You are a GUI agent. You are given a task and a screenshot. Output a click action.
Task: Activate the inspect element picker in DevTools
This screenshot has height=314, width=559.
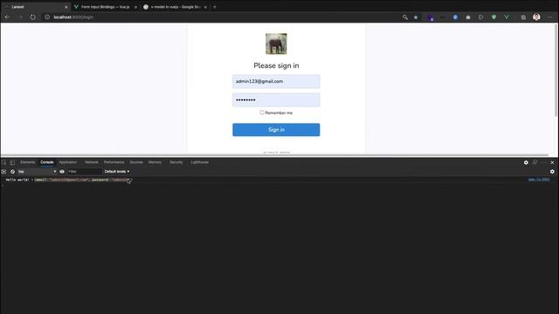pos(3,162)
